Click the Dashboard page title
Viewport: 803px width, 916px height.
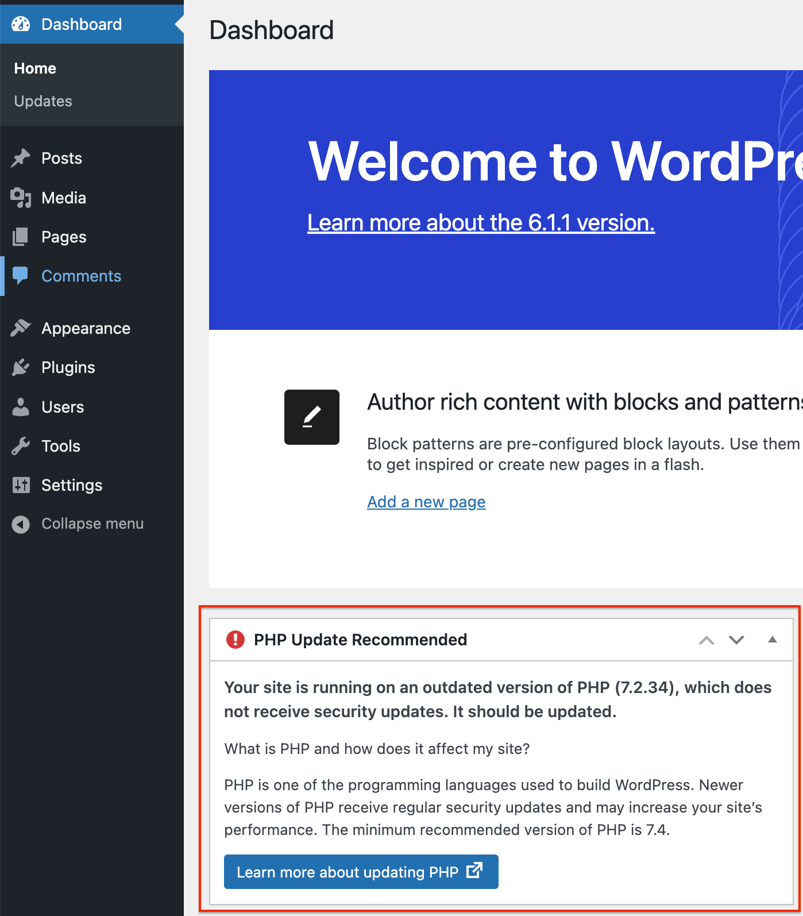(x=271, y=30)
